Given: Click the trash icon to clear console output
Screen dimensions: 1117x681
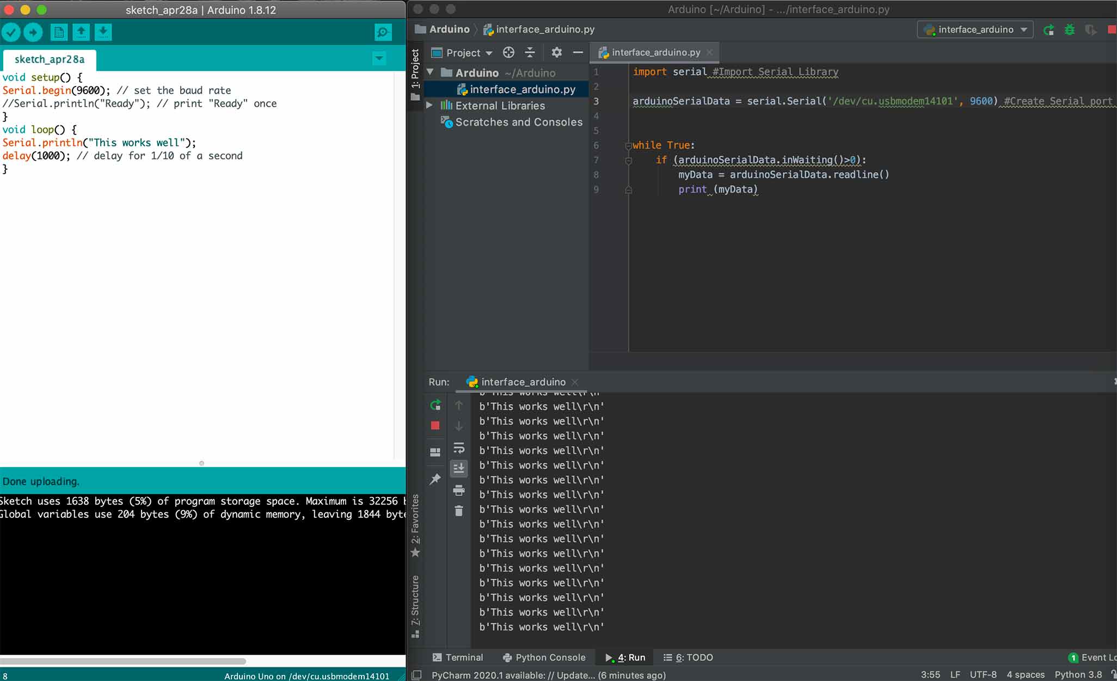Looking at the screenshot, I should pyautogui.click(x=459, y=511).
